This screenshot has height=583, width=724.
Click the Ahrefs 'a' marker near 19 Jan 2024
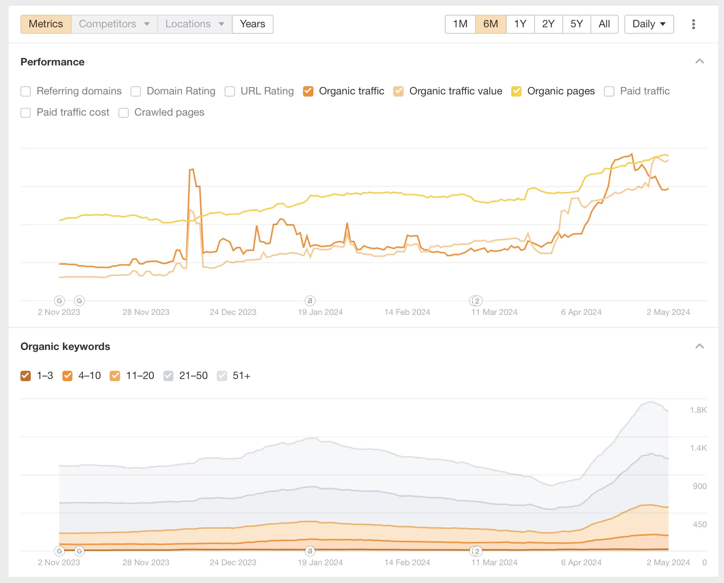310,301
